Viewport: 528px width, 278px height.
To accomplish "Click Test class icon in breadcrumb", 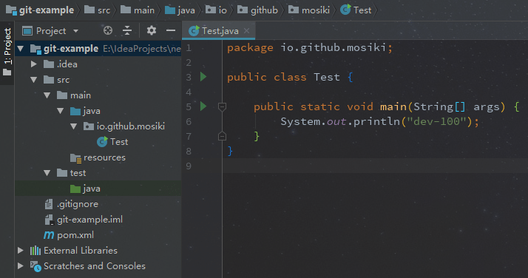I will 345,10.
